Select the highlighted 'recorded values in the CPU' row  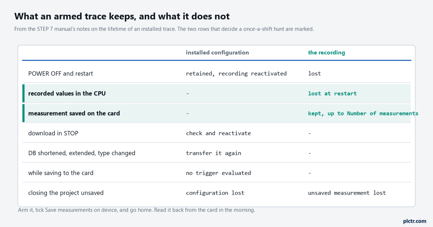pos(216,93)
